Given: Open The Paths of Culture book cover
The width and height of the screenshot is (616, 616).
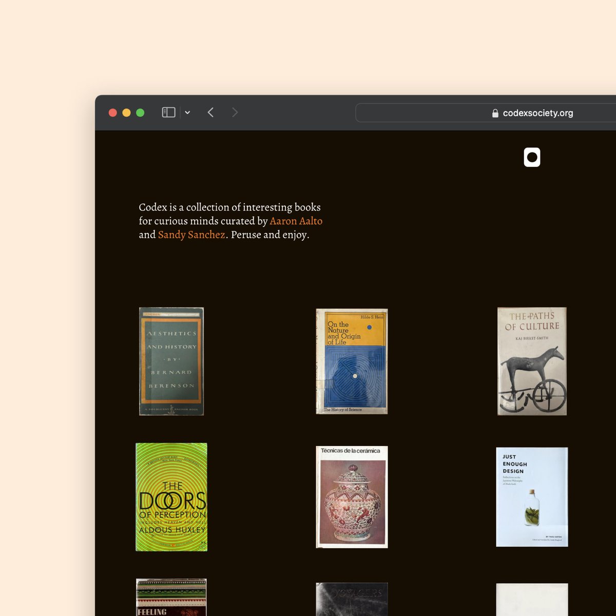Looking at the screenshot, I should coord(532,361).
